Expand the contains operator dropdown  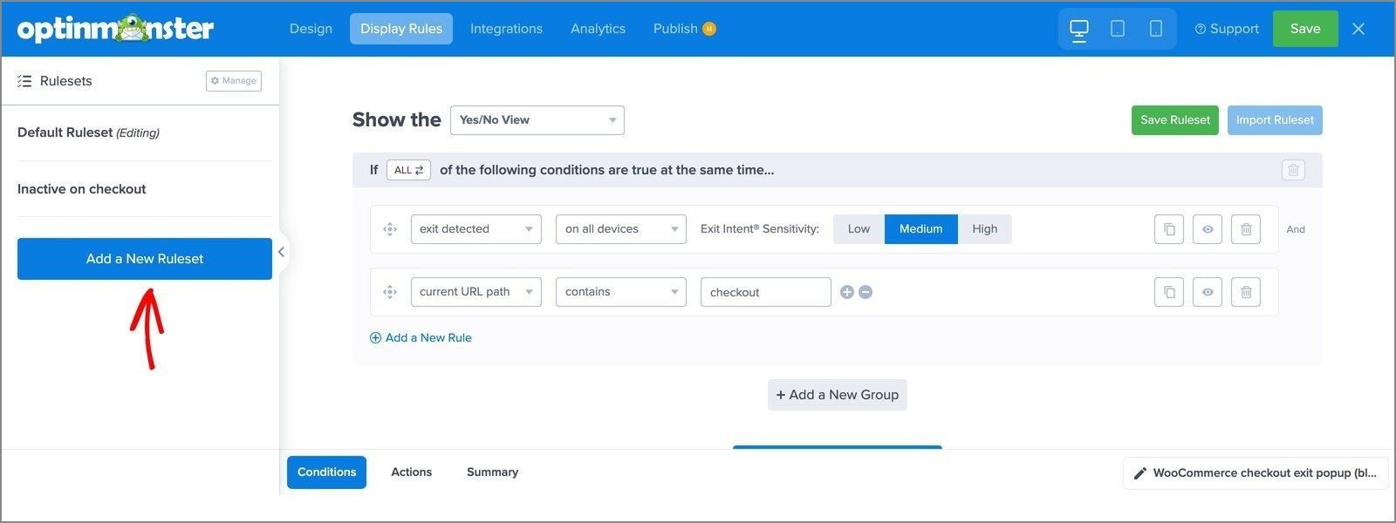click(621, 292)
